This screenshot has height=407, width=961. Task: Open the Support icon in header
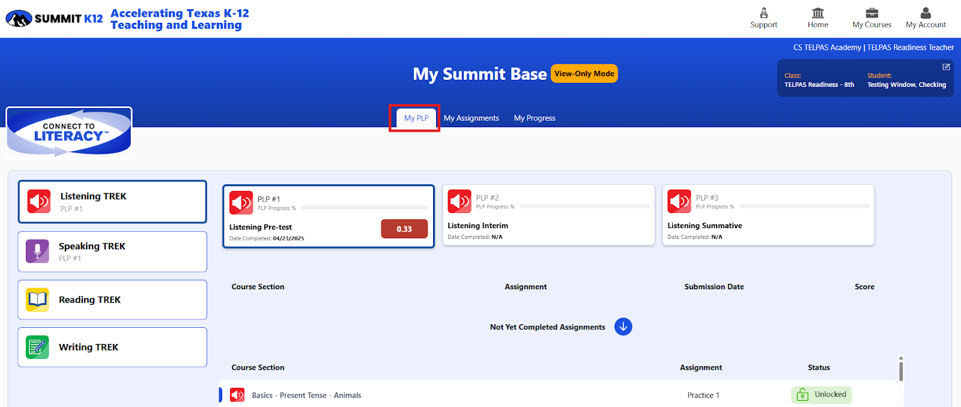(763, 13)
